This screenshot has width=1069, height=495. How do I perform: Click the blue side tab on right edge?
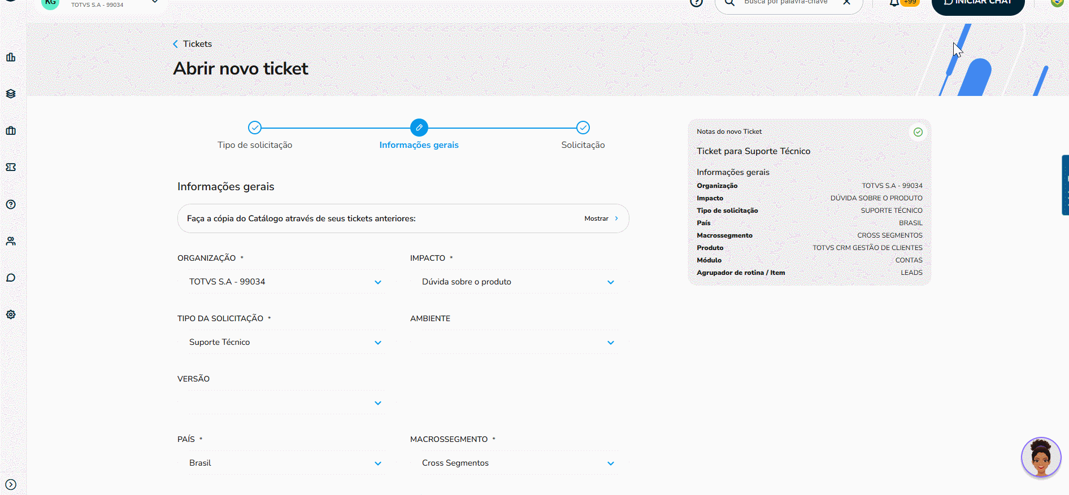(x=1066, y=185)
